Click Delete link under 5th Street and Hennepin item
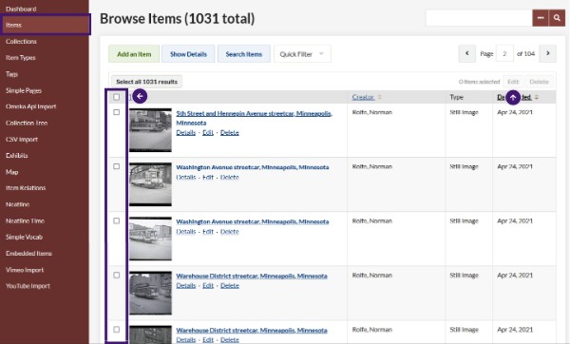The height and width of the screenshot is (344, 570). (x=230, y=133)
